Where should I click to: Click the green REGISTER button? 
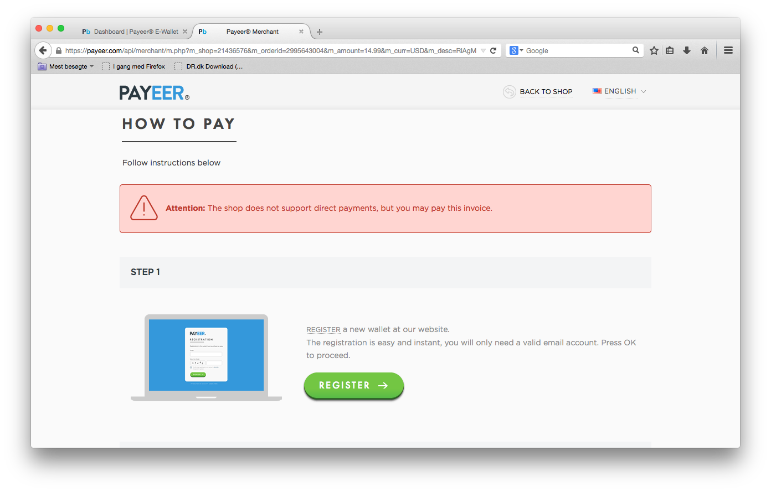point(354,385)
